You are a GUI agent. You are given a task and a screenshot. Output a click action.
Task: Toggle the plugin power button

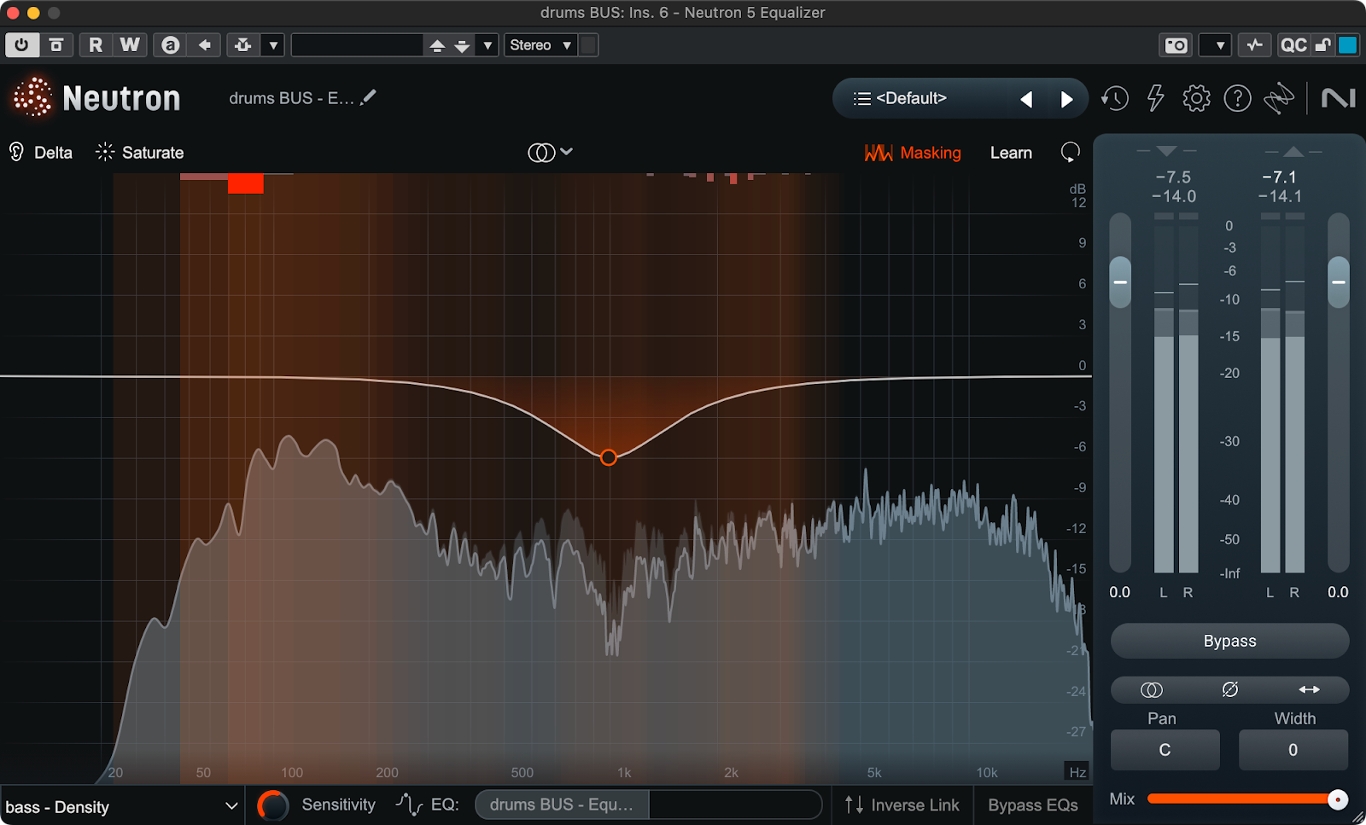(21, 45)
